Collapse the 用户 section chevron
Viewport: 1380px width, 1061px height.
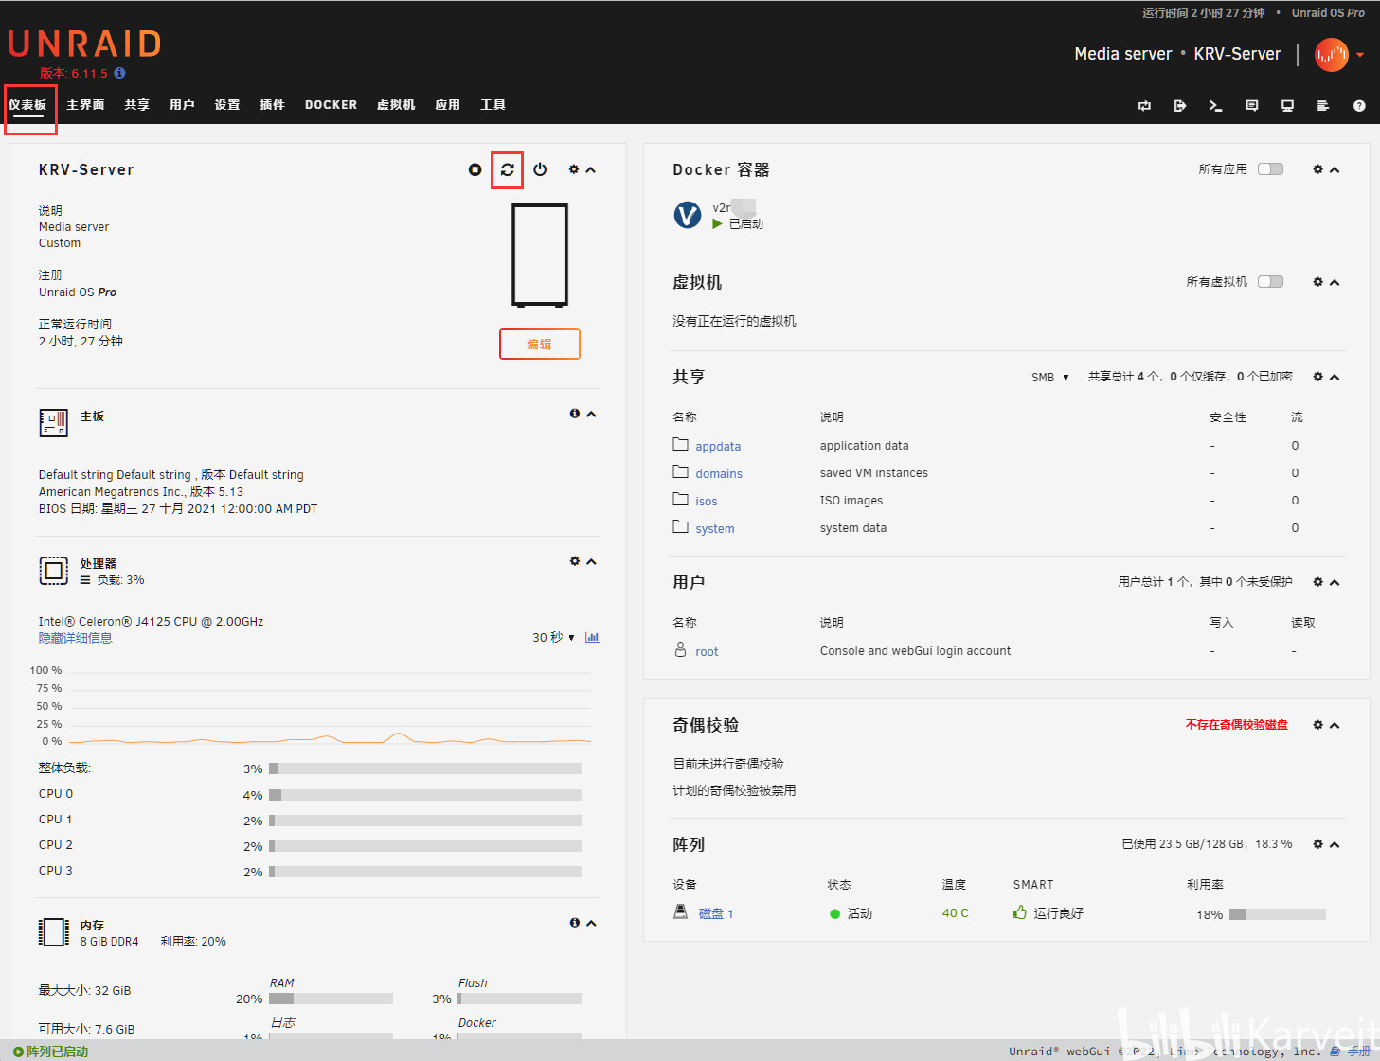tap(1335, 583)
